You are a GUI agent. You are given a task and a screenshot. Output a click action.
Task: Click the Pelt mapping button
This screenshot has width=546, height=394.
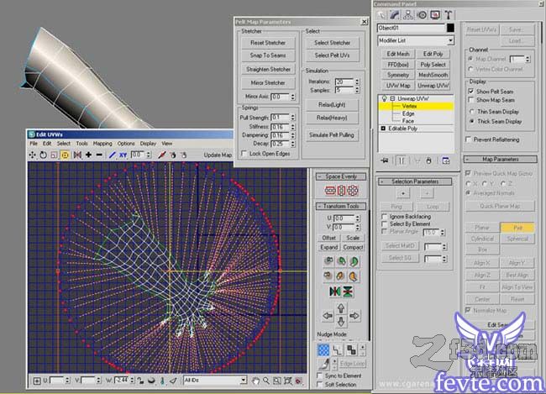point(517,228)
